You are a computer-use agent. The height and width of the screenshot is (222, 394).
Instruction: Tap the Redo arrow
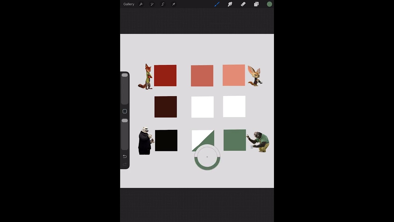pyautogui.click(x=125, y=164)
